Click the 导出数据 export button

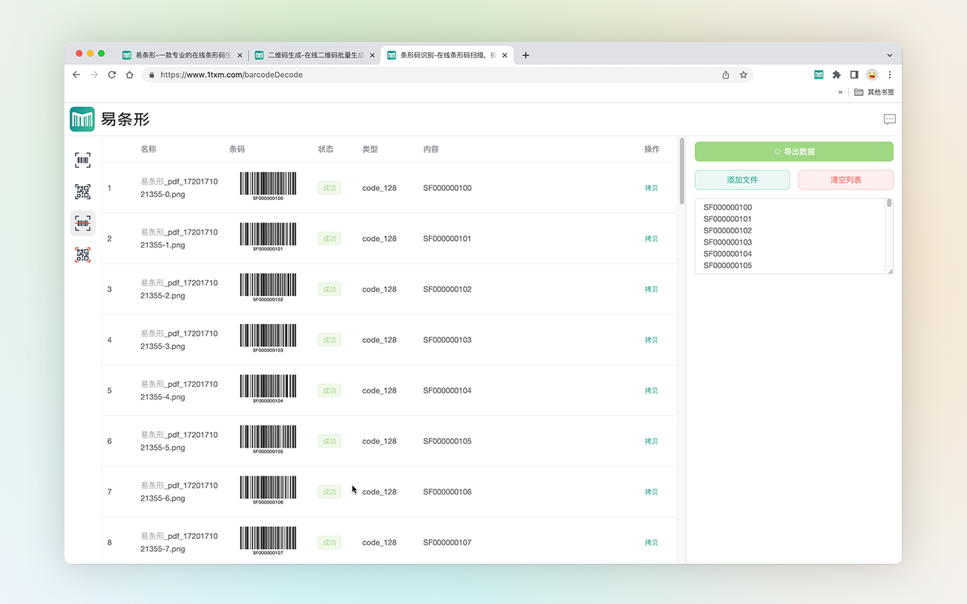point(794,152)
